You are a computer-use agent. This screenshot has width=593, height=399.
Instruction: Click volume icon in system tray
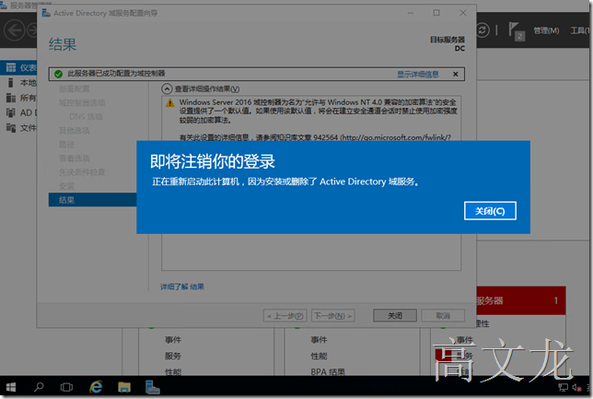pyautogui.click(x=576, y=387)
